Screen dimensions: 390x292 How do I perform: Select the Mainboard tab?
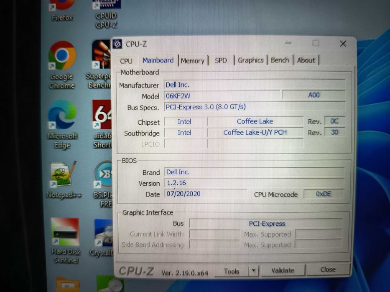[x=158, y=60]
